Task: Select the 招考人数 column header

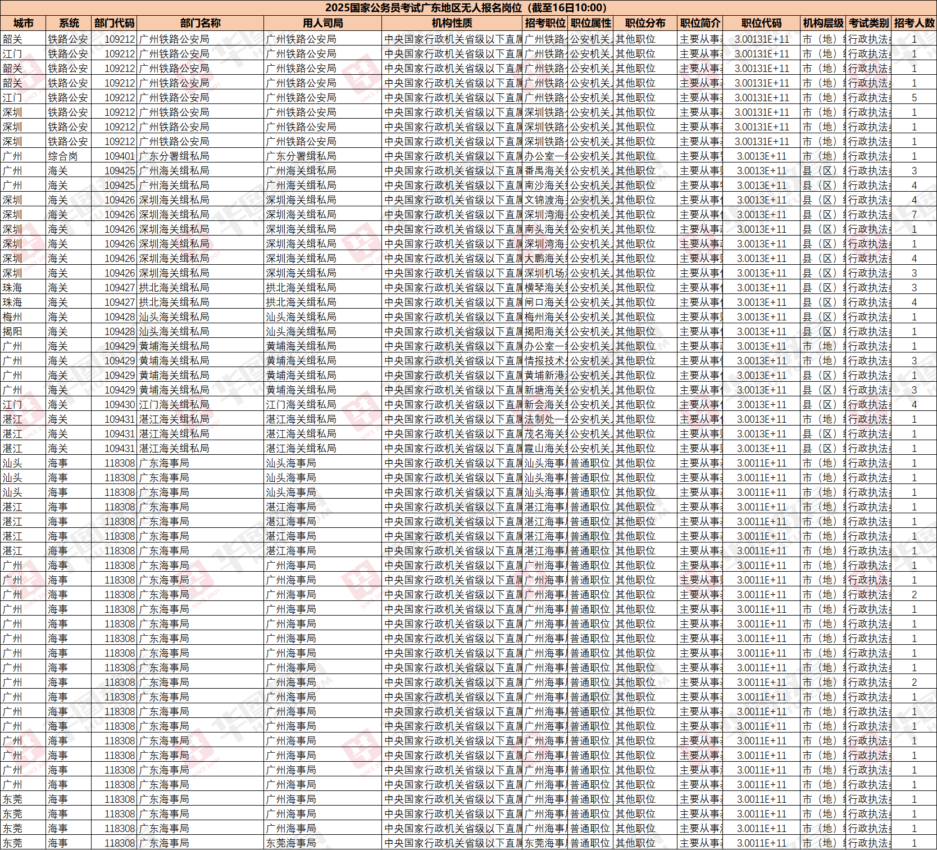Action: 914,23
